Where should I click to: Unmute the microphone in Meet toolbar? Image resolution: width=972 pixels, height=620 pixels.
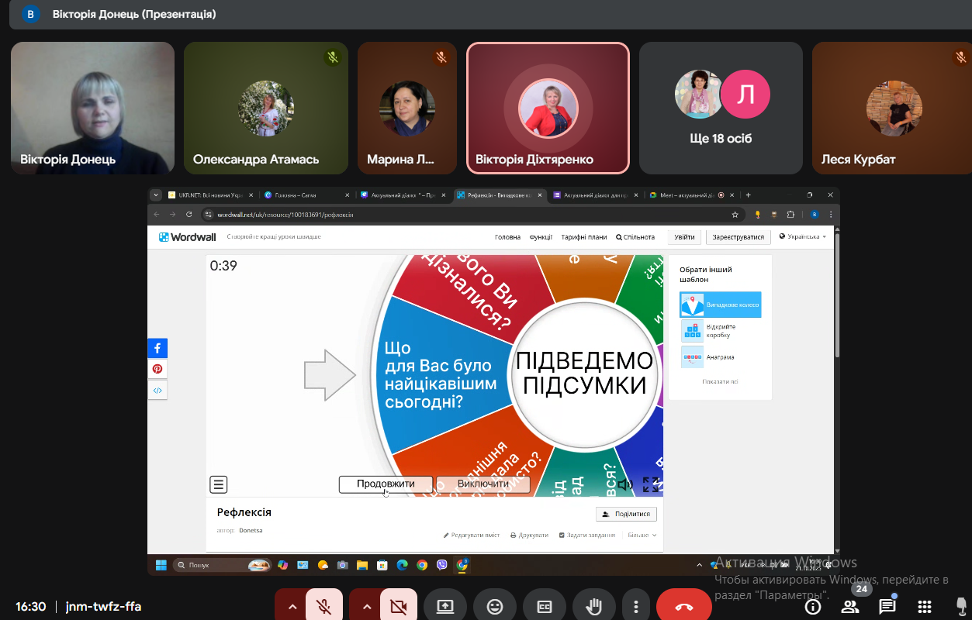[x=324, y=607]
